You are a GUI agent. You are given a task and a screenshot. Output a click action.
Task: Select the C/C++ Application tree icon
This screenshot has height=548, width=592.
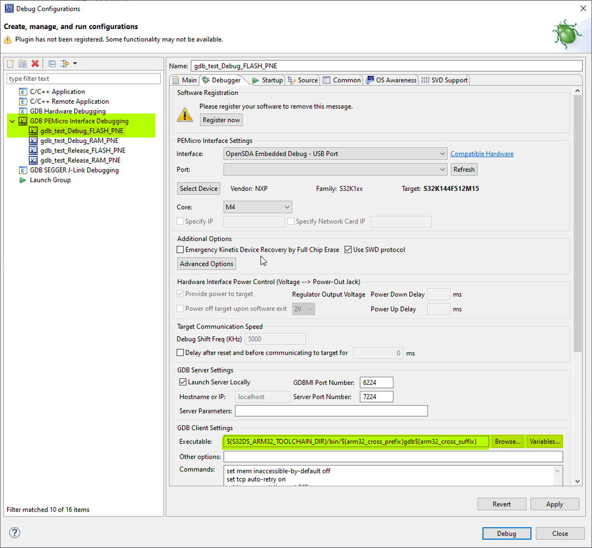23,92
